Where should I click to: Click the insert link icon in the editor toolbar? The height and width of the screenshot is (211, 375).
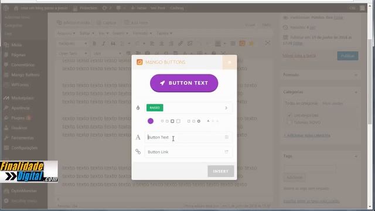pos(180,43)
